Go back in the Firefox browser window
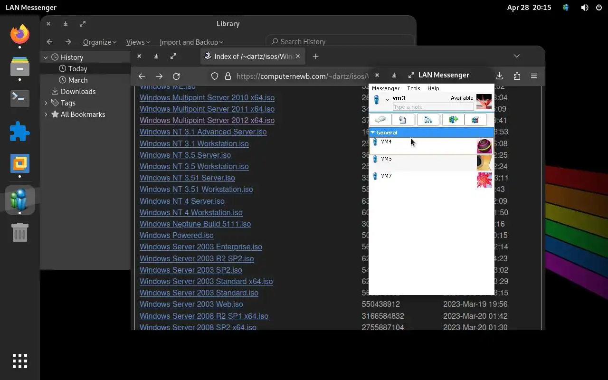The width and height of the screenshot is (608, 380). coord(142,76)
